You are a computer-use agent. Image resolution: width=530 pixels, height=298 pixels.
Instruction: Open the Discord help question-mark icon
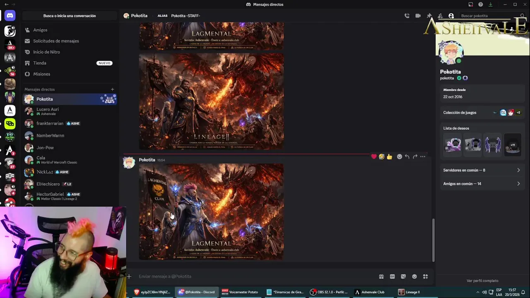point(480,4)
